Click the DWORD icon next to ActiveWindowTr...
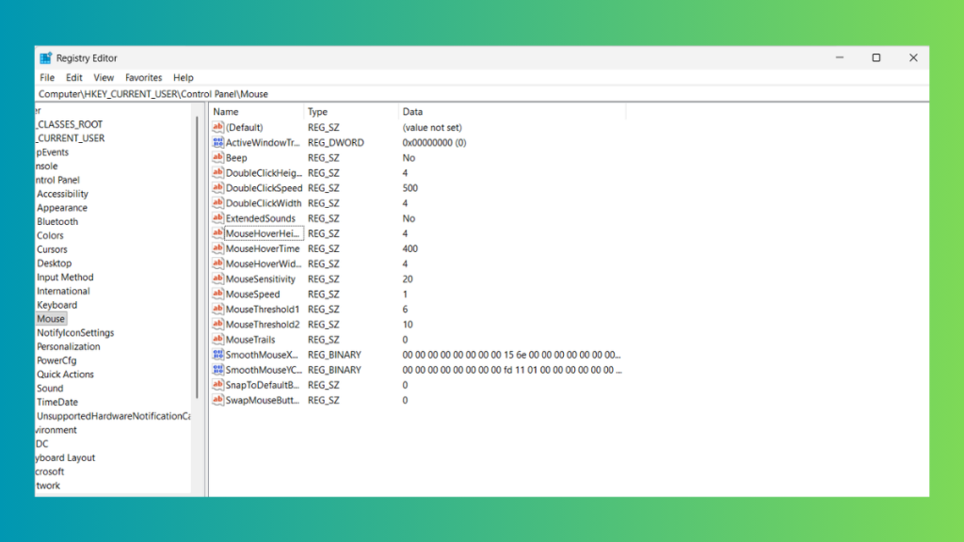The width and height of the screenshot is (964, 542). pos(217,143)
